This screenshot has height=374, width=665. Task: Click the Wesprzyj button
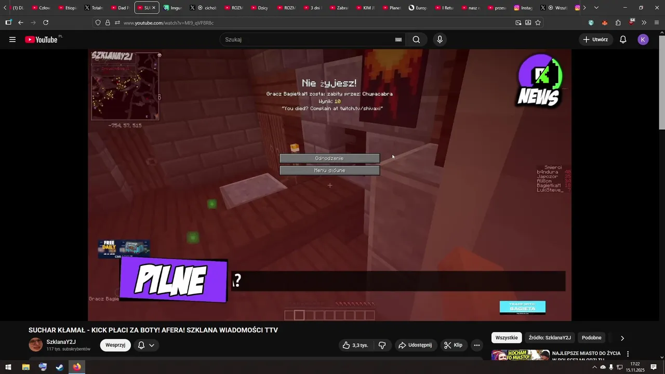click(x=115, y=345)
